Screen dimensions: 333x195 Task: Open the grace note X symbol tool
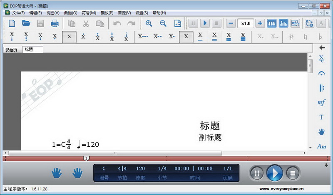point(321,59)
